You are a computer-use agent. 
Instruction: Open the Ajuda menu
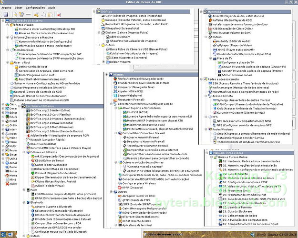(x=51, y=8)
